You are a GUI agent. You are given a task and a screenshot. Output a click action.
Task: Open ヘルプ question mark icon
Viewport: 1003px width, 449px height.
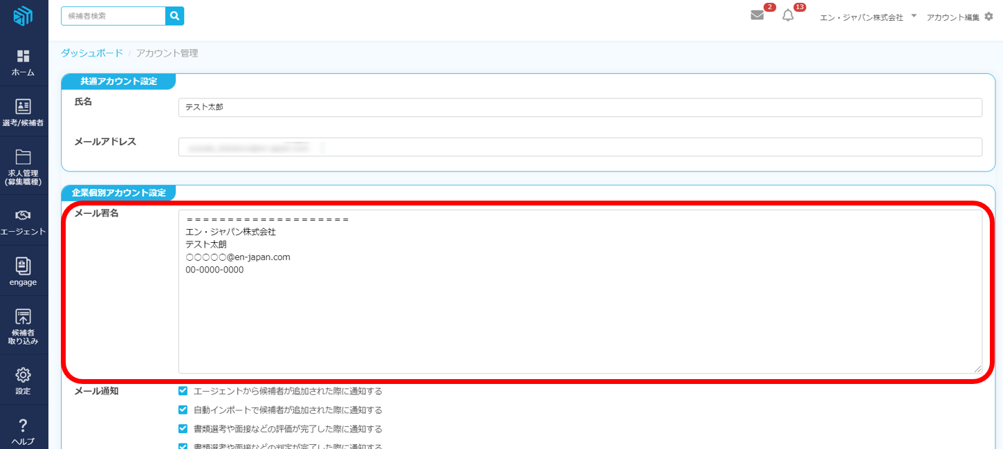[x=23, y=425]
